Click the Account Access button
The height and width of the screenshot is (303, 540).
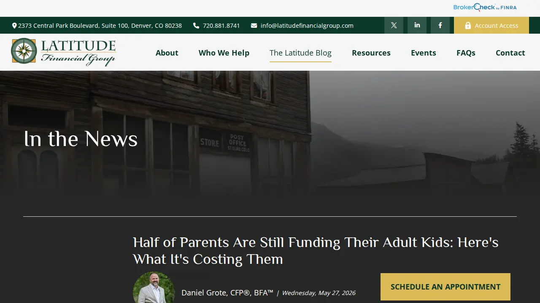coord(491,25)
